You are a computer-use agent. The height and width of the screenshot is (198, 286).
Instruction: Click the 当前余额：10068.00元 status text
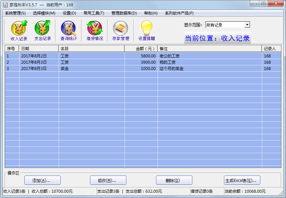[245, 191]
